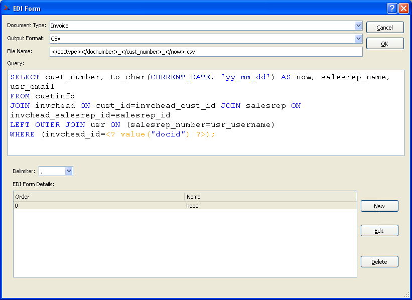Select the "head" row in details list

click(193, 206)
